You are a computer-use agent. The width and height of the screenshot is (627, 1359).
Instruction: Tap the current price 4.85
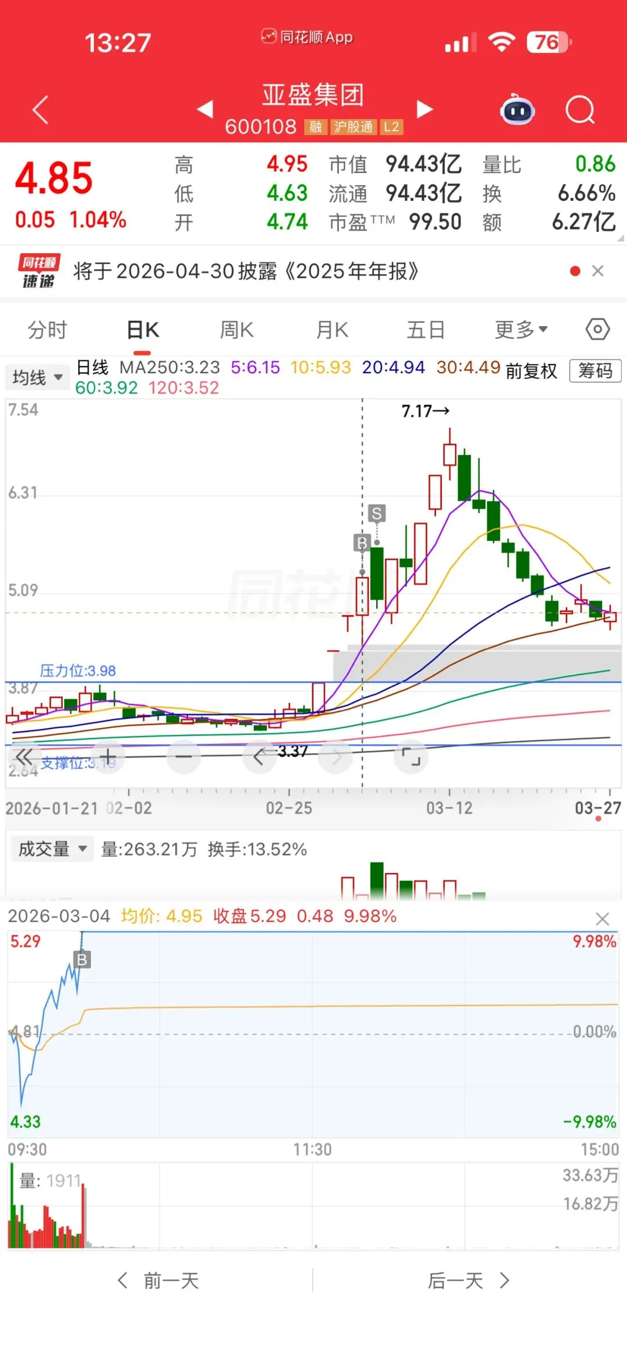[53, 178]
